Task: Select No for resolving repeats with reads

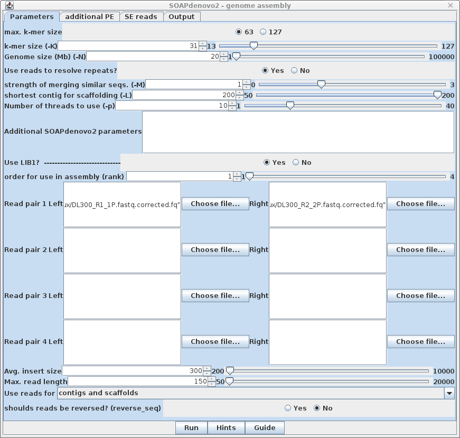Action: pyautogui.click(x=295, y=70)
